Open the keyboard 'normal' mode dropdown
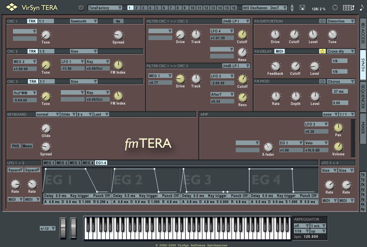This screenshot has width=367, height=247. pyautogui.click(x=47, y=114)
